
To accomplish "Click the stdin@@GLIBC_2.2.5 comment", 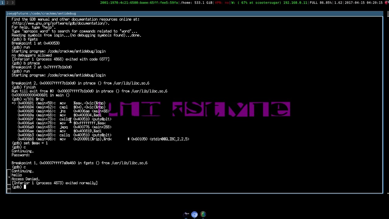I will point(158,139).
